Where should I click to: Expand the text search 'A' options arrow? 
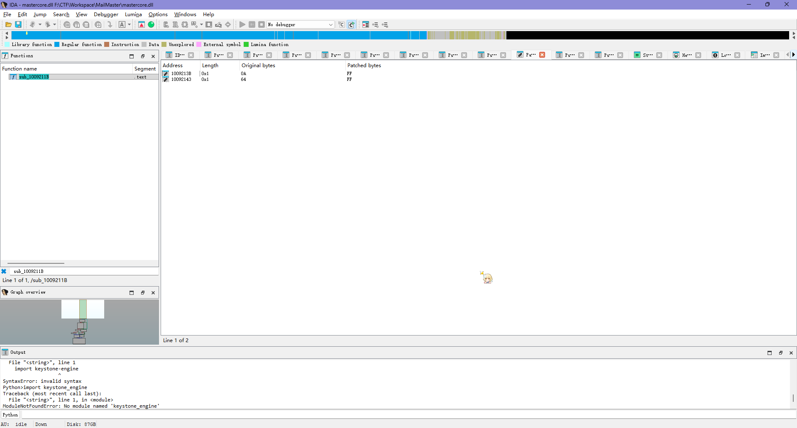(x=129, y=25)
